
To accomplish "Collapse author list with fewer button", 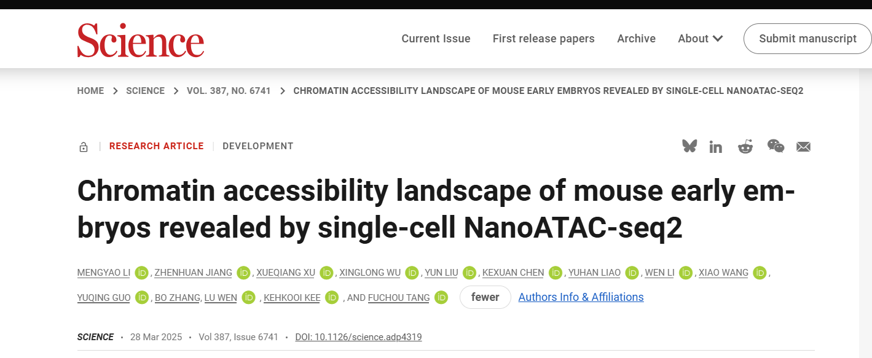I will coord(485,297).
